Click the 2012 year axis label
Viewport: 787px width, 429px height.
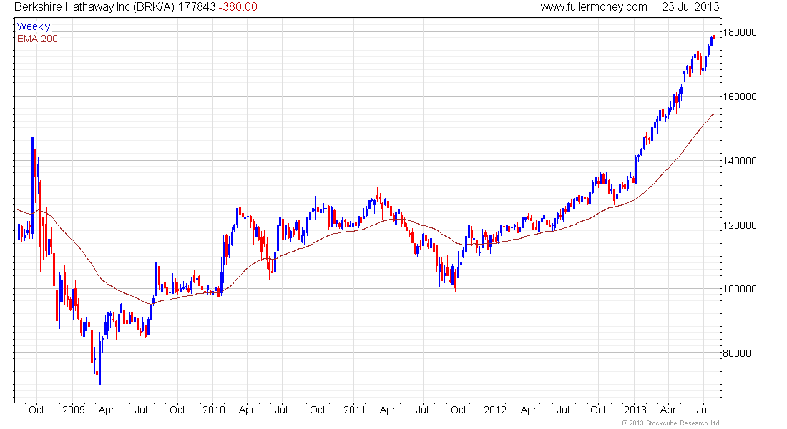[x=495, y=410]
